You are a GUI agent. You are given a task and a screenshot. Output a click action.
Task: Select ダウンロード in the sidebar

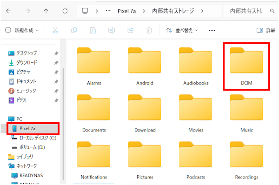tap(27, 63)
